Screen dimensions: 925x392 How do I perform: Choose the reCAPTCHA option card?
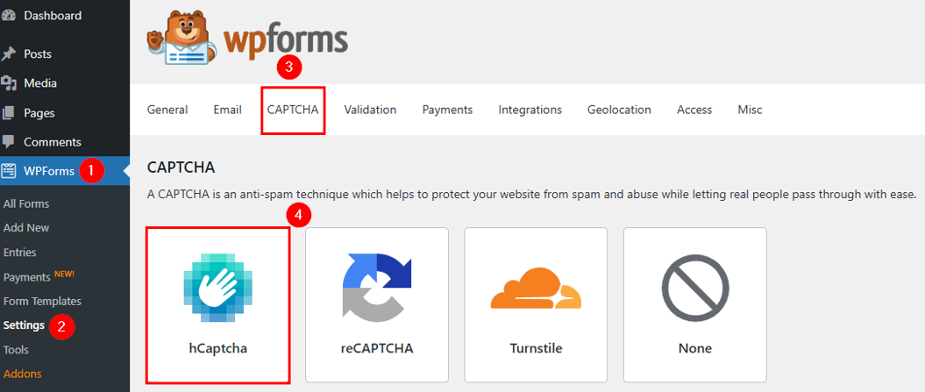click(x=377, y=304)
